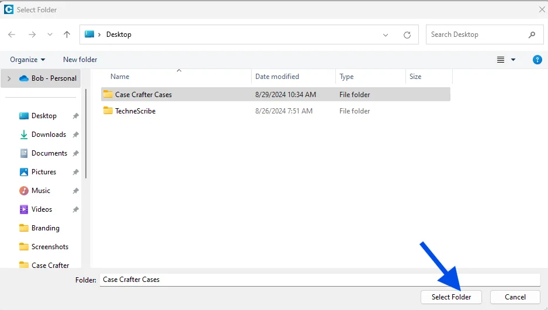The image size is (548, 310).
Task: Confirm with the Select Folder button
Action: tap(451, 297)
